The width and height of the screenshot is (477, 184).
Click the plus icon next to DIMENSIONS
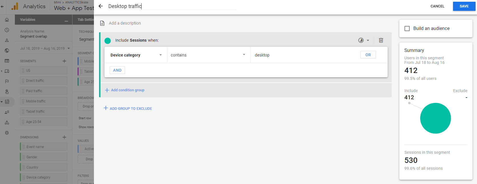[x=64, y=137]
